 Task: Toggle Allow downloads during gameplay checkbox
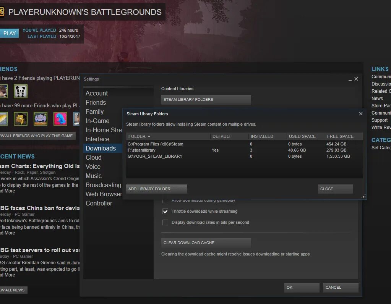(165, 201)
